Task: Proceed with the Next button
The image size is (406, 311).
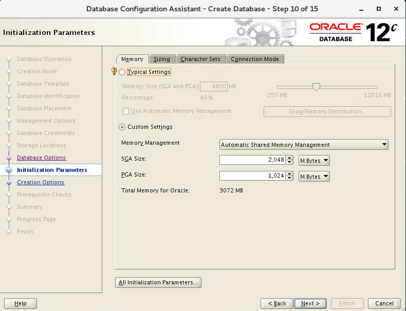Action: click(310, 303)
